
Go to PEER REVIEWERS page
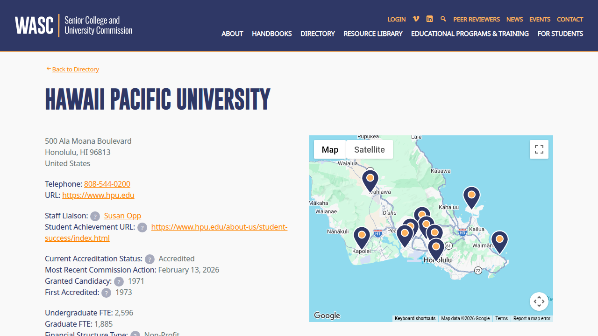pyautogui.click(x=477, y=19)
